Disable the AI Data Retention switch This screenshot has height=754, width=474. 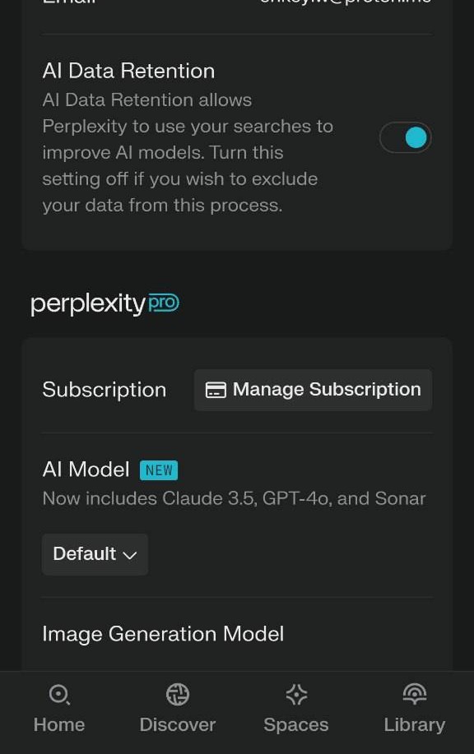[405, 137]
